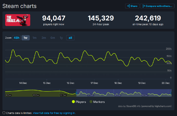Toggle the Players series in legend

81,102
